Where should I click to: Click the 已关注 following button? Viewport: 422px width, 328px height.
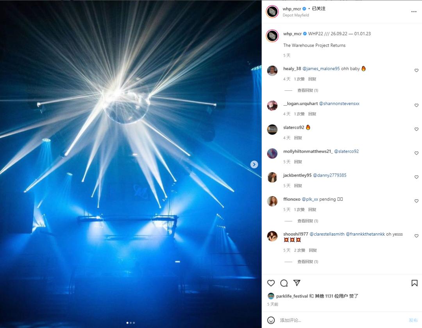pyautogui.click(x=319, y=9)
